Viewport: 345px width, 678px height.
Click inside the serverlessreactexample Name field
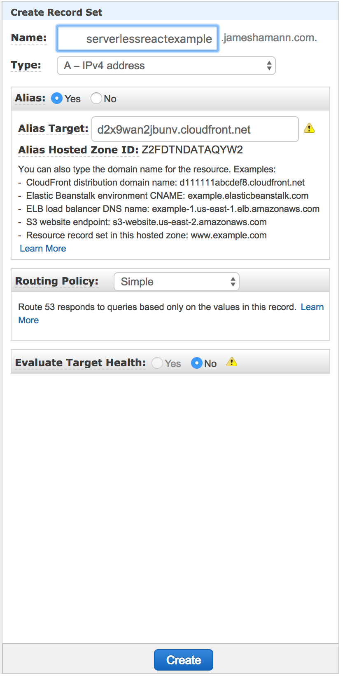(137, 38)
